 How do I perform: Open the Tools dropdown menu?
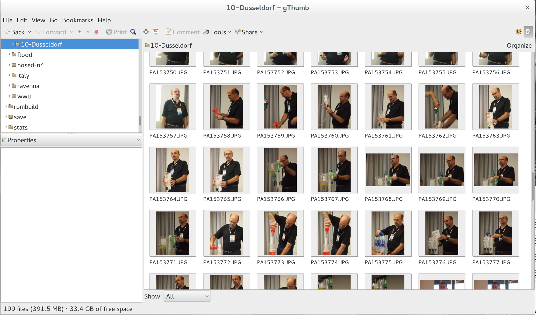[217, 32]
